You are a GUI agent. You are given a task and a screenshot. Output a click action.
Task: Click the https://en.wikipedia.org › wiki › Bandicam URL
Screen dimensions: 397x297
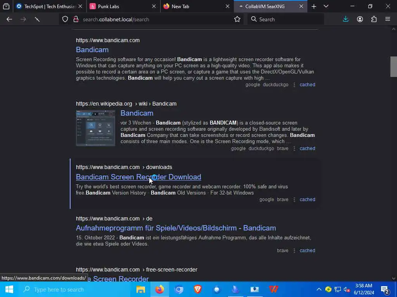(126, 104)
